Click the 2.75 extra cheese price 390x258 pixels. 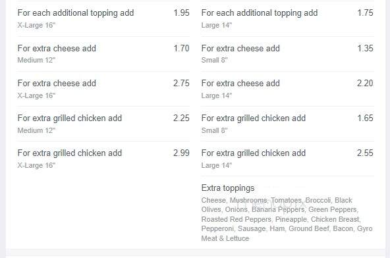[182, 84]
